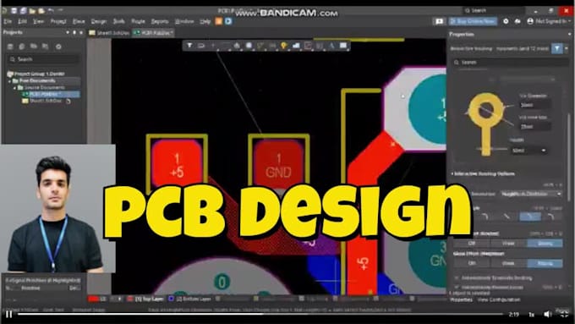Select the highlighted blue corner style button
This screenshot has width=575, height=324.
tap(530, 217)
